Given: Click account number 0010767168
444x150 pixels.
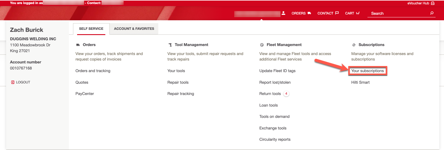Looking at the screenshot, I should (x=21, y=68).
